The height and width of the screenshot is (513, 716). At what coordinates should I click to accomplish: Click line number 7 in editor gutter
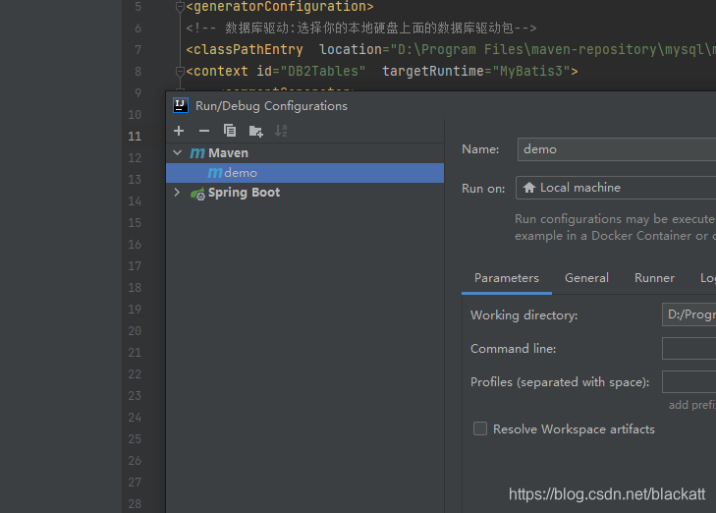tap(138, 50)
